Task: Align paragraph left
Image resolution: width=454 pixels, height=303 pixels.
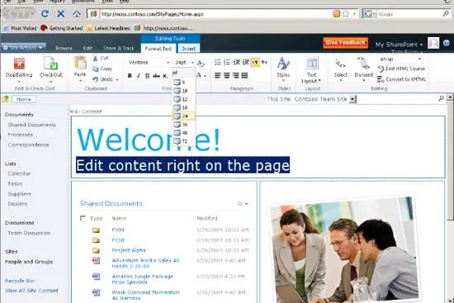Action: click(218, 76)
